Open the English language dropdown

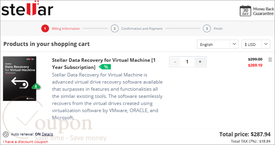pyautogui.click(x=218, y=44)
